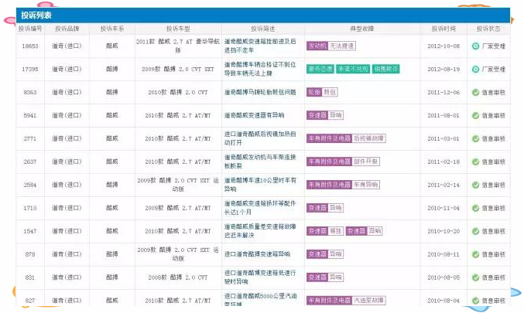Click the model 2009款 酷搏 2.0 CVT SXT in row 17398
524x313 pixels.
(178, 69)
